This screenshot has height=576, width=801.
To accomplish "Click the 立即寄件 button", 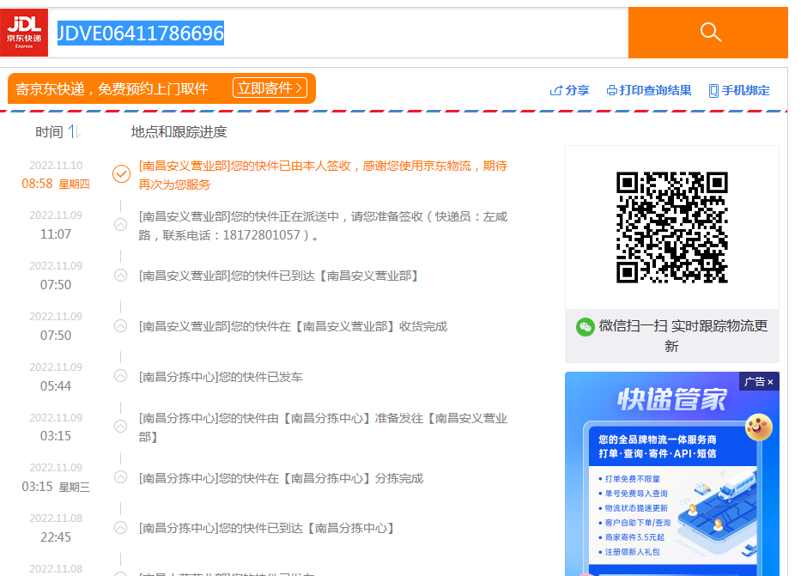I will [x=270, y=88].
